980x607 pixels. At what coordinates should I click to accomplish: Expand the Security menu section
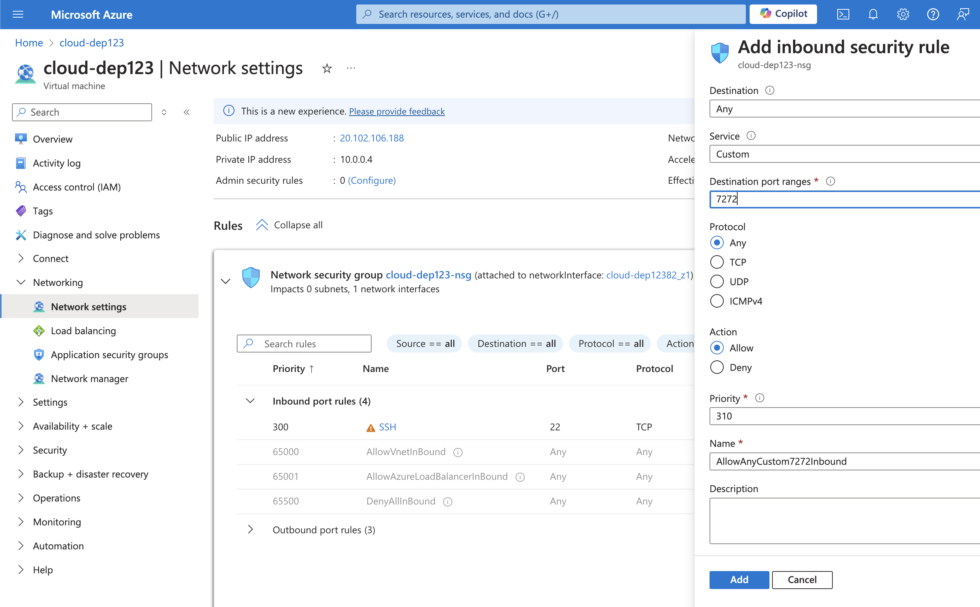(21, 450)
